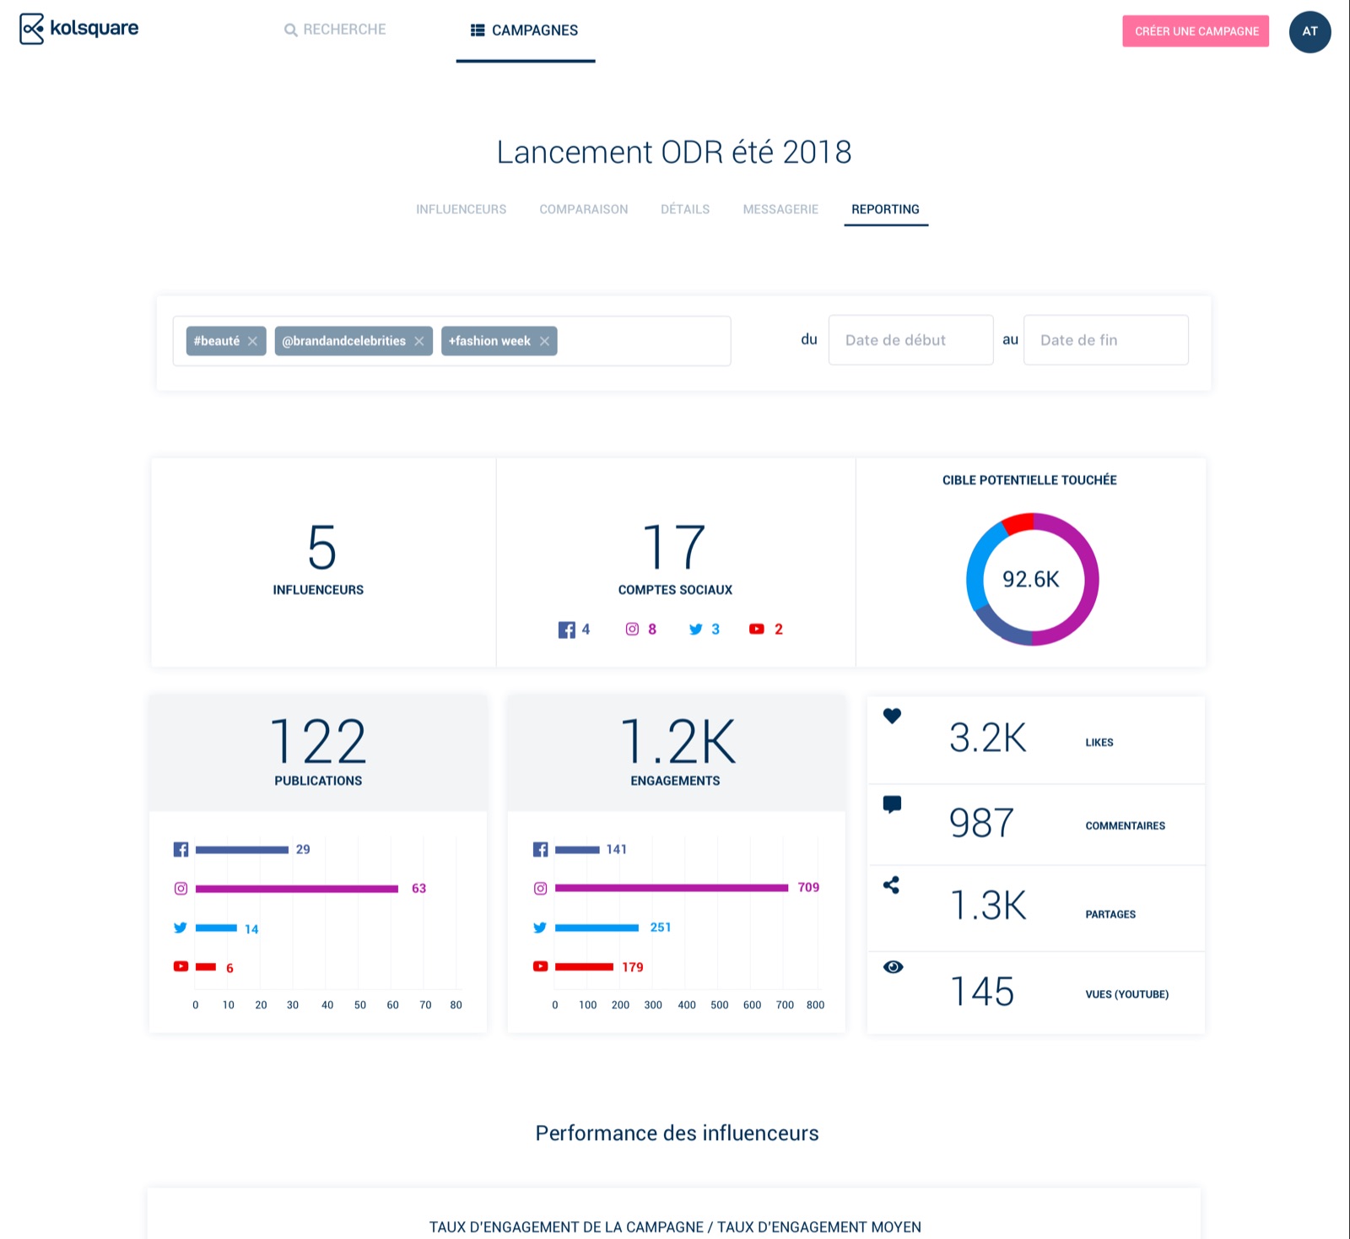The image size is (1350, 1239).
Task: Click Twitter icon in Publications chart
Action: pos(181,928)
